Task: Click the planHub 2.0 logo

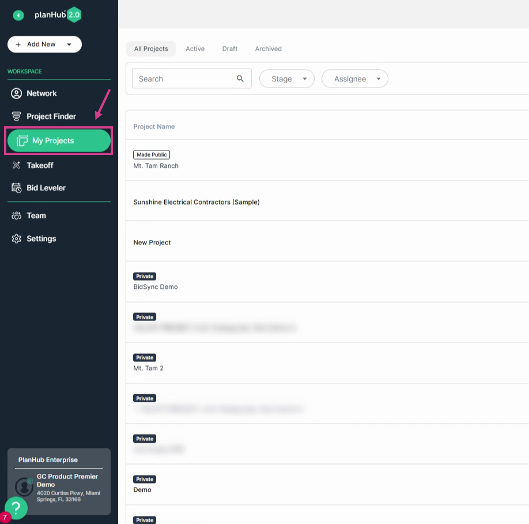Action: click(58, 15)
